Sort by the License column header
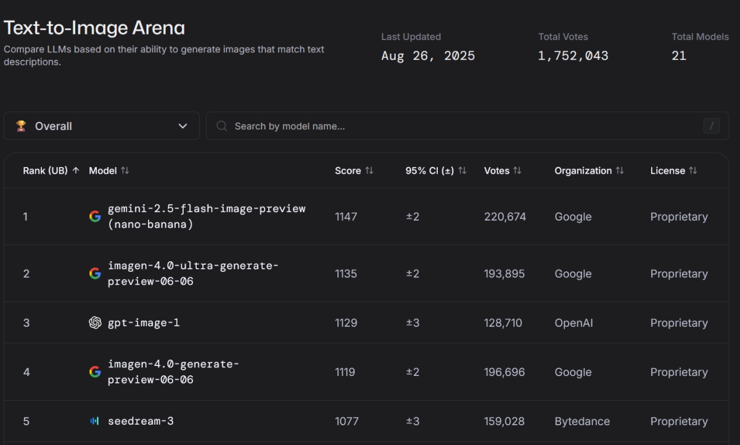The width and height of the screenshot is (740, 445). point(673,171)
